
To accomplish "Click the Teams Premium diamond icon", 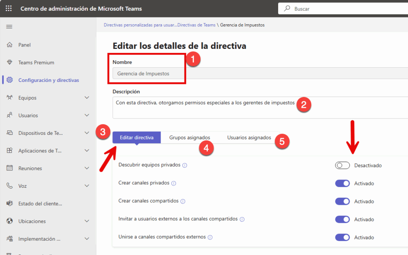I will [x=10, y=62].
